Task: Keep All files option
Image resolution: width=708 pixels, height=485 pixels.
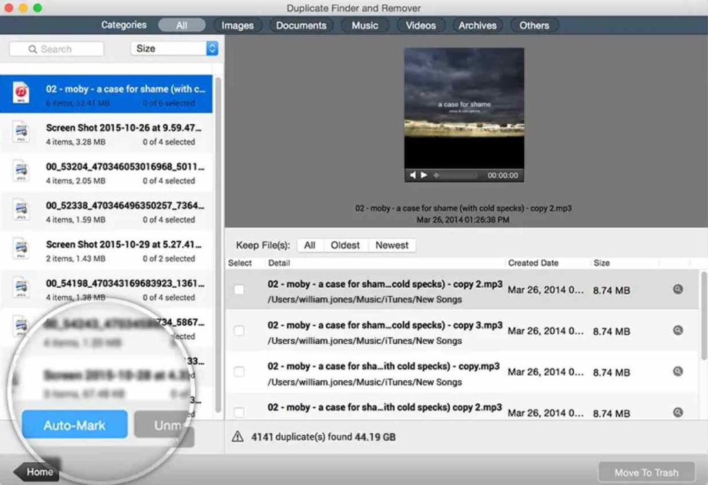Action: tap(309, 245)
